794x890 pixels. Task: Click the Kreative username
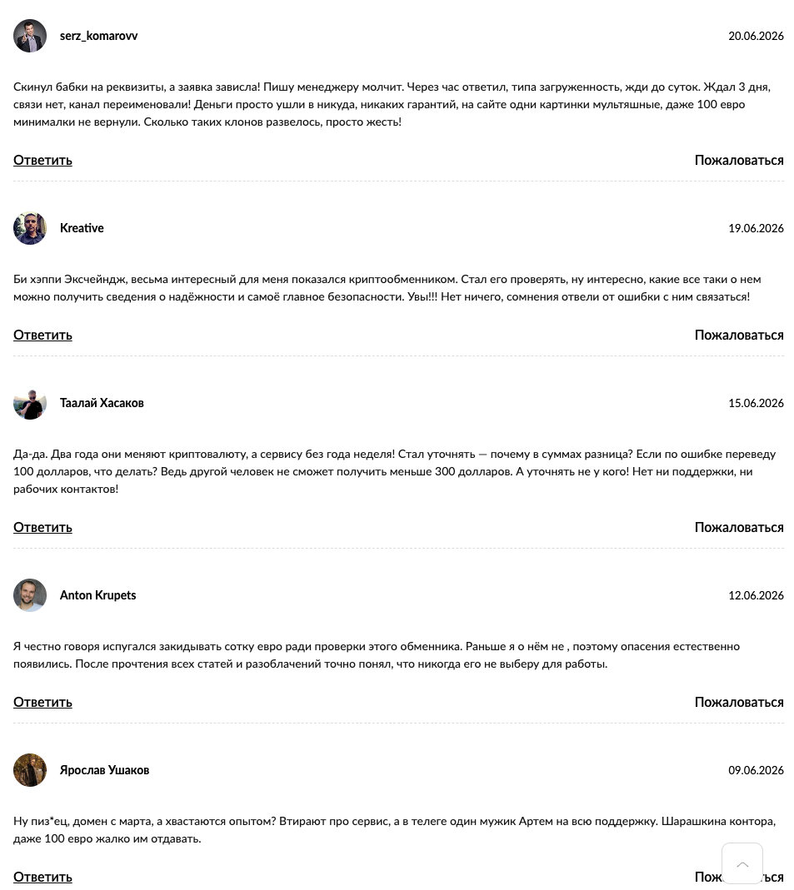[82, 228]
